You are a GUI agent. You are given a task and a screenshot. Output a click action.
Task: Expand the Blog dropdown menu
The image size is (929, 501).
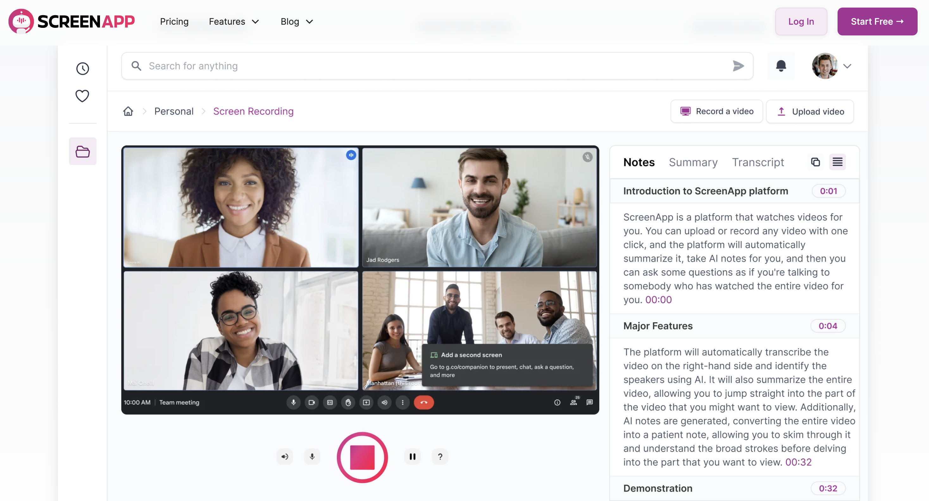tap(296, 22)
